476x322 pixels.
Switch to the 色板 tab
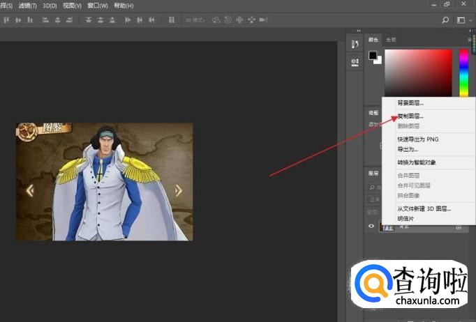(392, 40)
